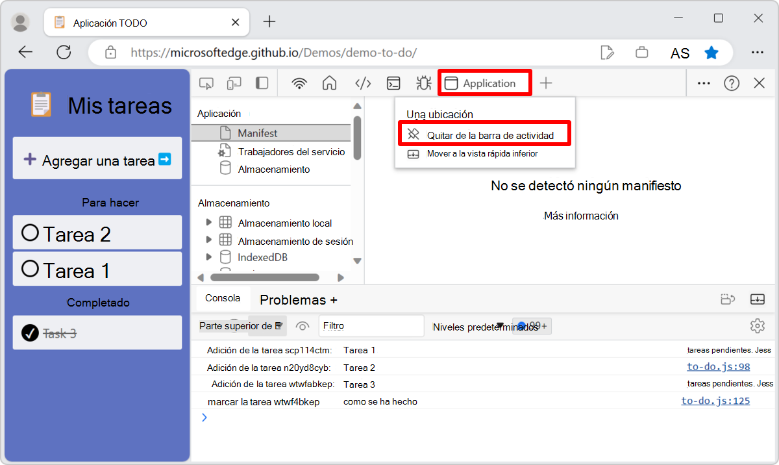Click move-to-top quick view icon
779x465 pixels.
(728, 299)
